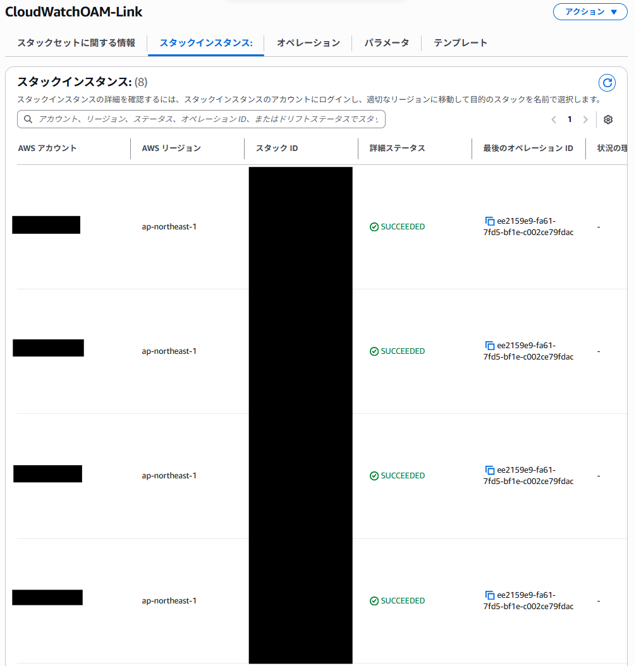Image resolution: width=634 pixels, height=666 pixels.
Task: Copy the operation ID in the bottom row
Action: click(x=489, y=595)
